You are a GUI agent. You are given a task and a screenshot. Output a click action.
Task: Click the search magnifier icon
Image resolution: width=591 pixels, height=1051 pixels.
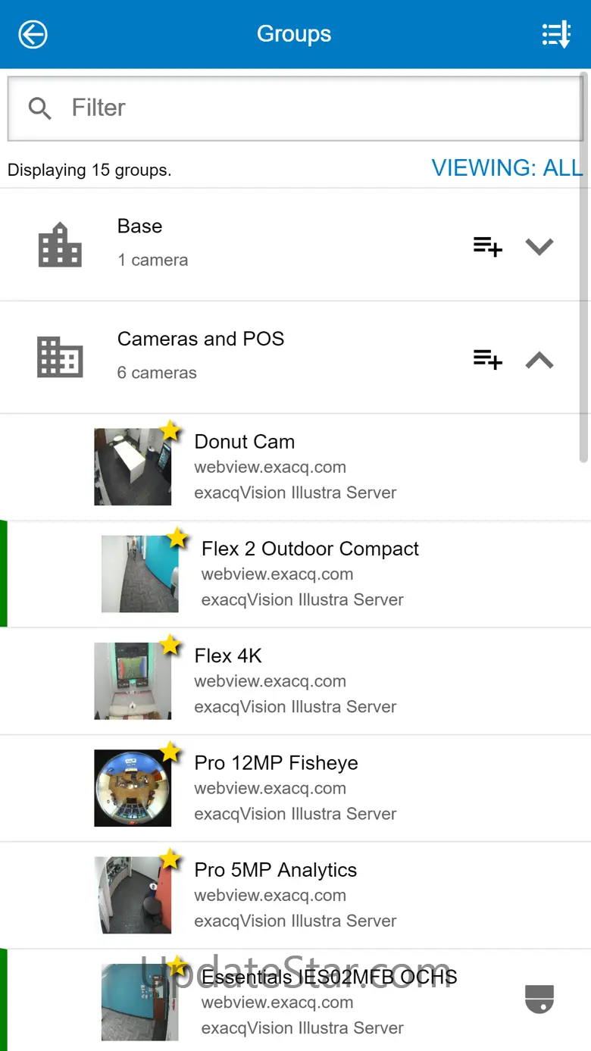coord(39,108)
